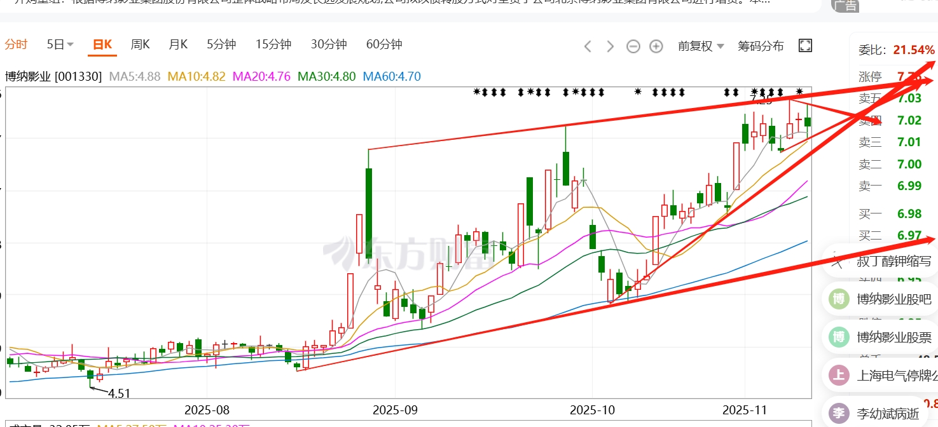Expand chart to fullscreen

[805, 46]
